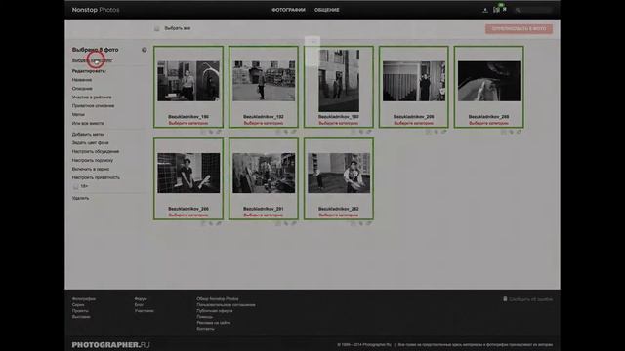Open Реклама на сайте footer link
The height and width of the screenshot is (351, 625).
tap(214, 323)
